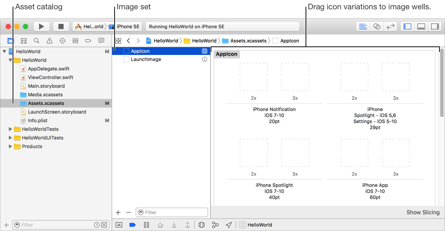Click the navigator Filter field
This screenshot has width=445, height=231.
click(60, 225)
